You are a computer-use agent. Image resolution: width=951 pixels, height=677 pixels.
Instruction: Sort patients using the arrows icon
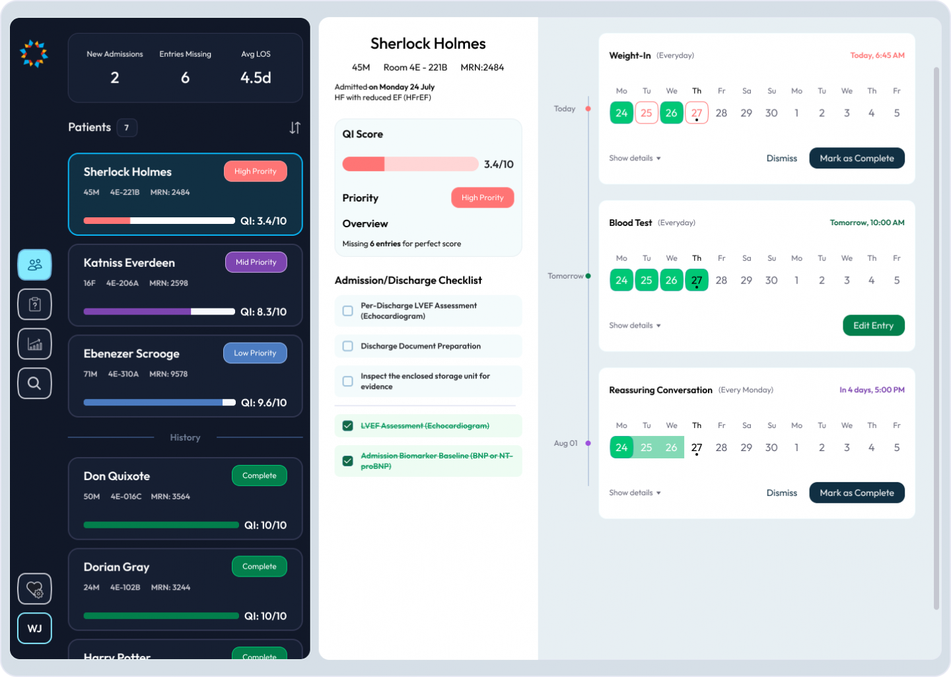295,127
